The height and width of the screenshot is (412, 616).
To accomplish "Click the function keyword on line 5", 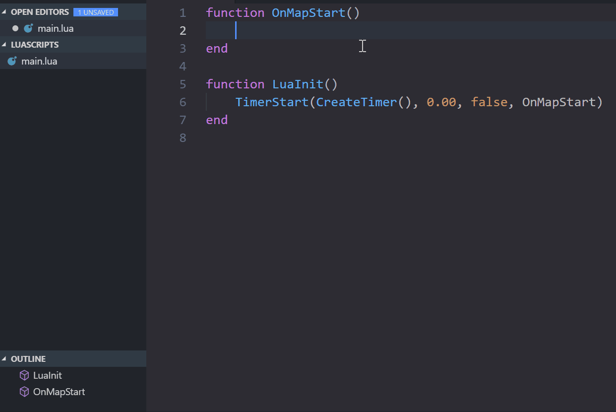I will [235, 84].
